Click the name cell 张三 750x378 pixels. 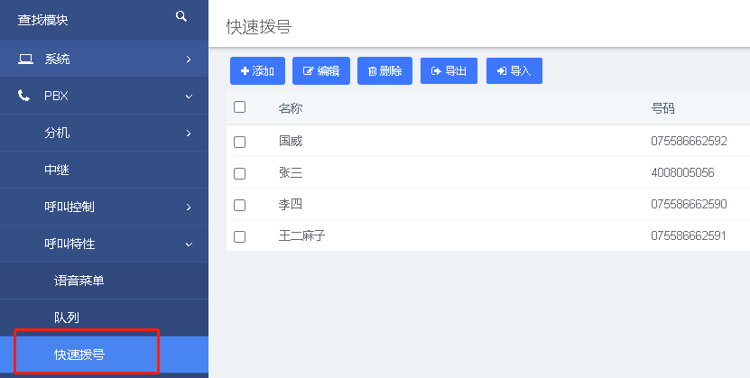point(291,172)
